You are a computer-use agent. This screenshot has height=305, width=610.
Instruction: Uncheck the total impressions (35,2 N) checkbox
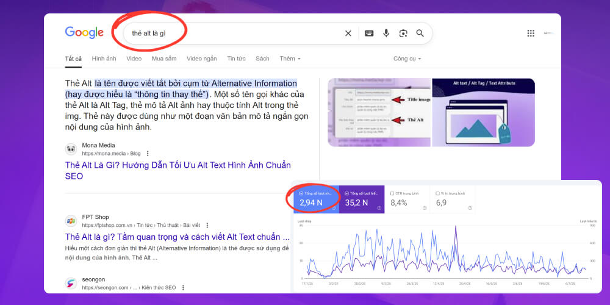346,193
